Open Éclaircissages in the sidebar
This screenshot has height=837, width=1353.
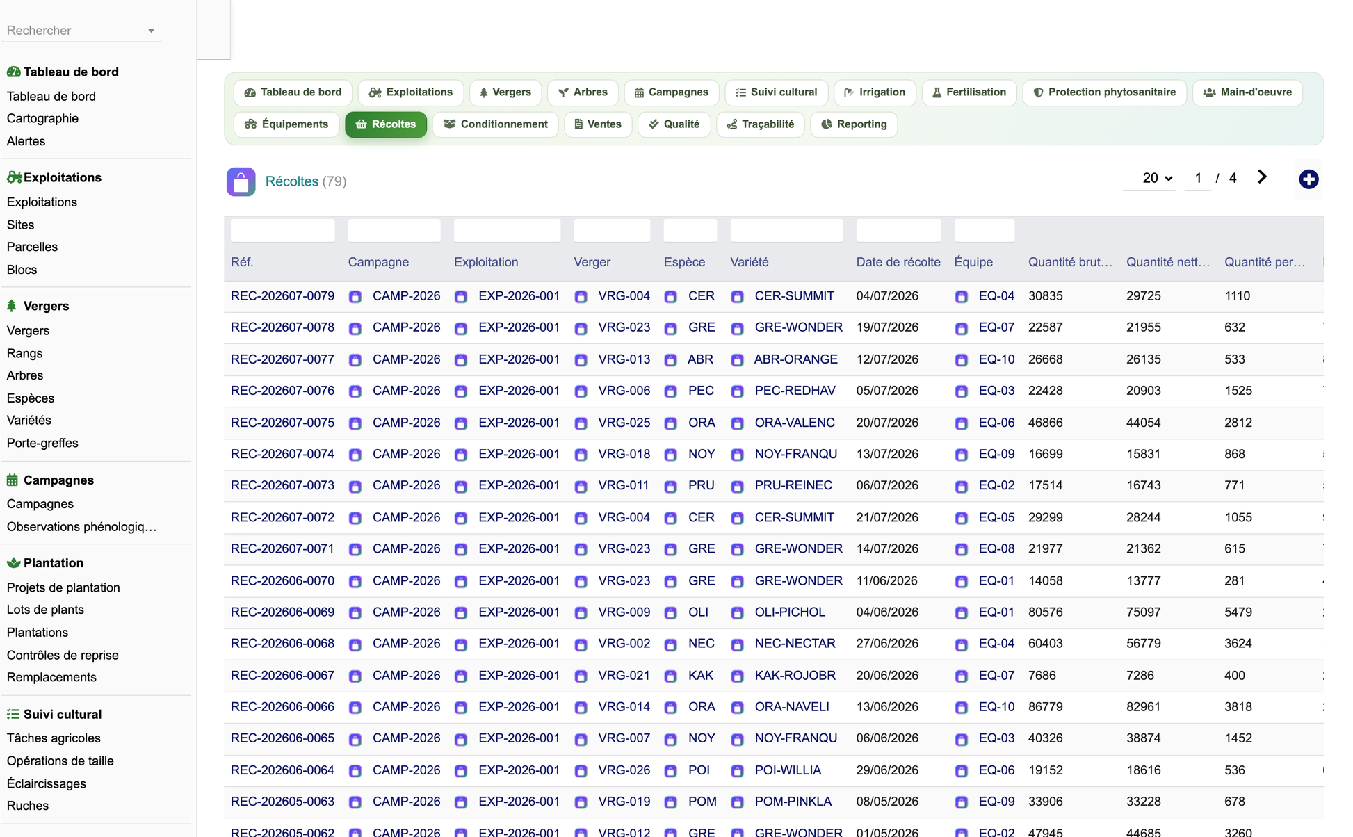47,783
